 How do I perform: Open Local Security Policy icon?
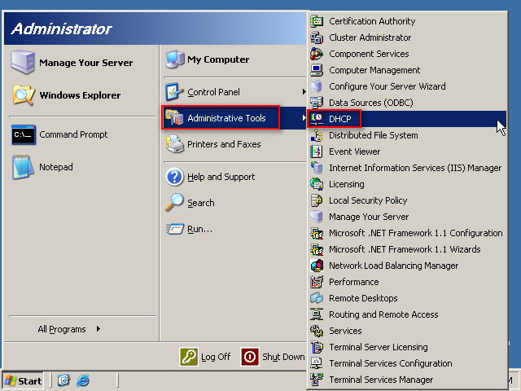click(x=317, y=200)
